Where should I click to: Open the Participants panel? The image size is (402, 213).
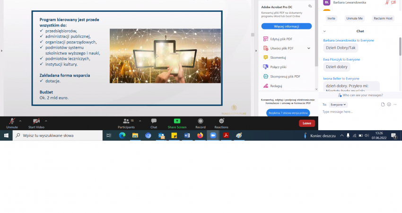(126, 123)
